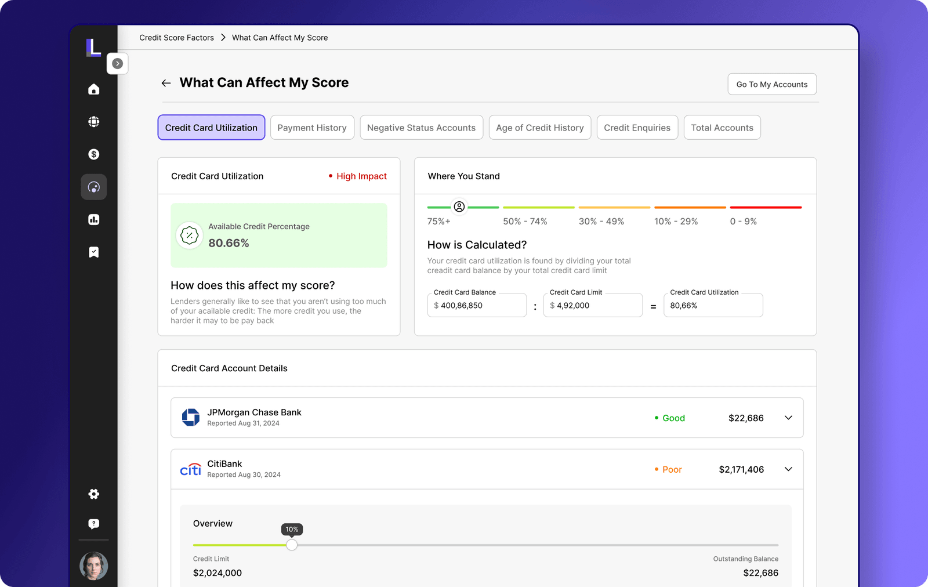This screenshot has height=587, width=928.
Task: Open the help chat icon
Action: [x=93, y=524]
